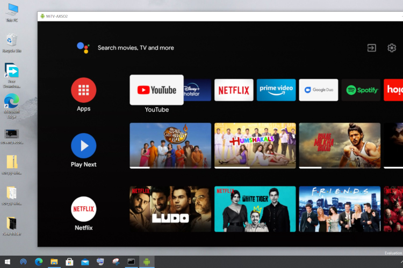403x268 pixels.
Task: Open the Android TV settings gear
Action: point(392,48)
